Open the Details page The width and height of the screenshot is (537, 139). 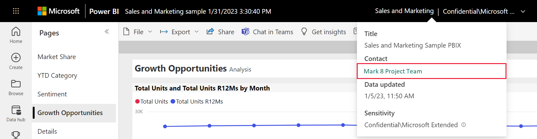click(47, 132)
